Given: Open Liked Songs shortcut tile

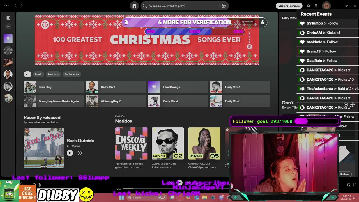Looking at the screenshot, I should 178,87.
